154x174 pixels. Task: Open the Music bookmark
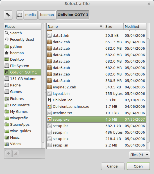(22, 138)
